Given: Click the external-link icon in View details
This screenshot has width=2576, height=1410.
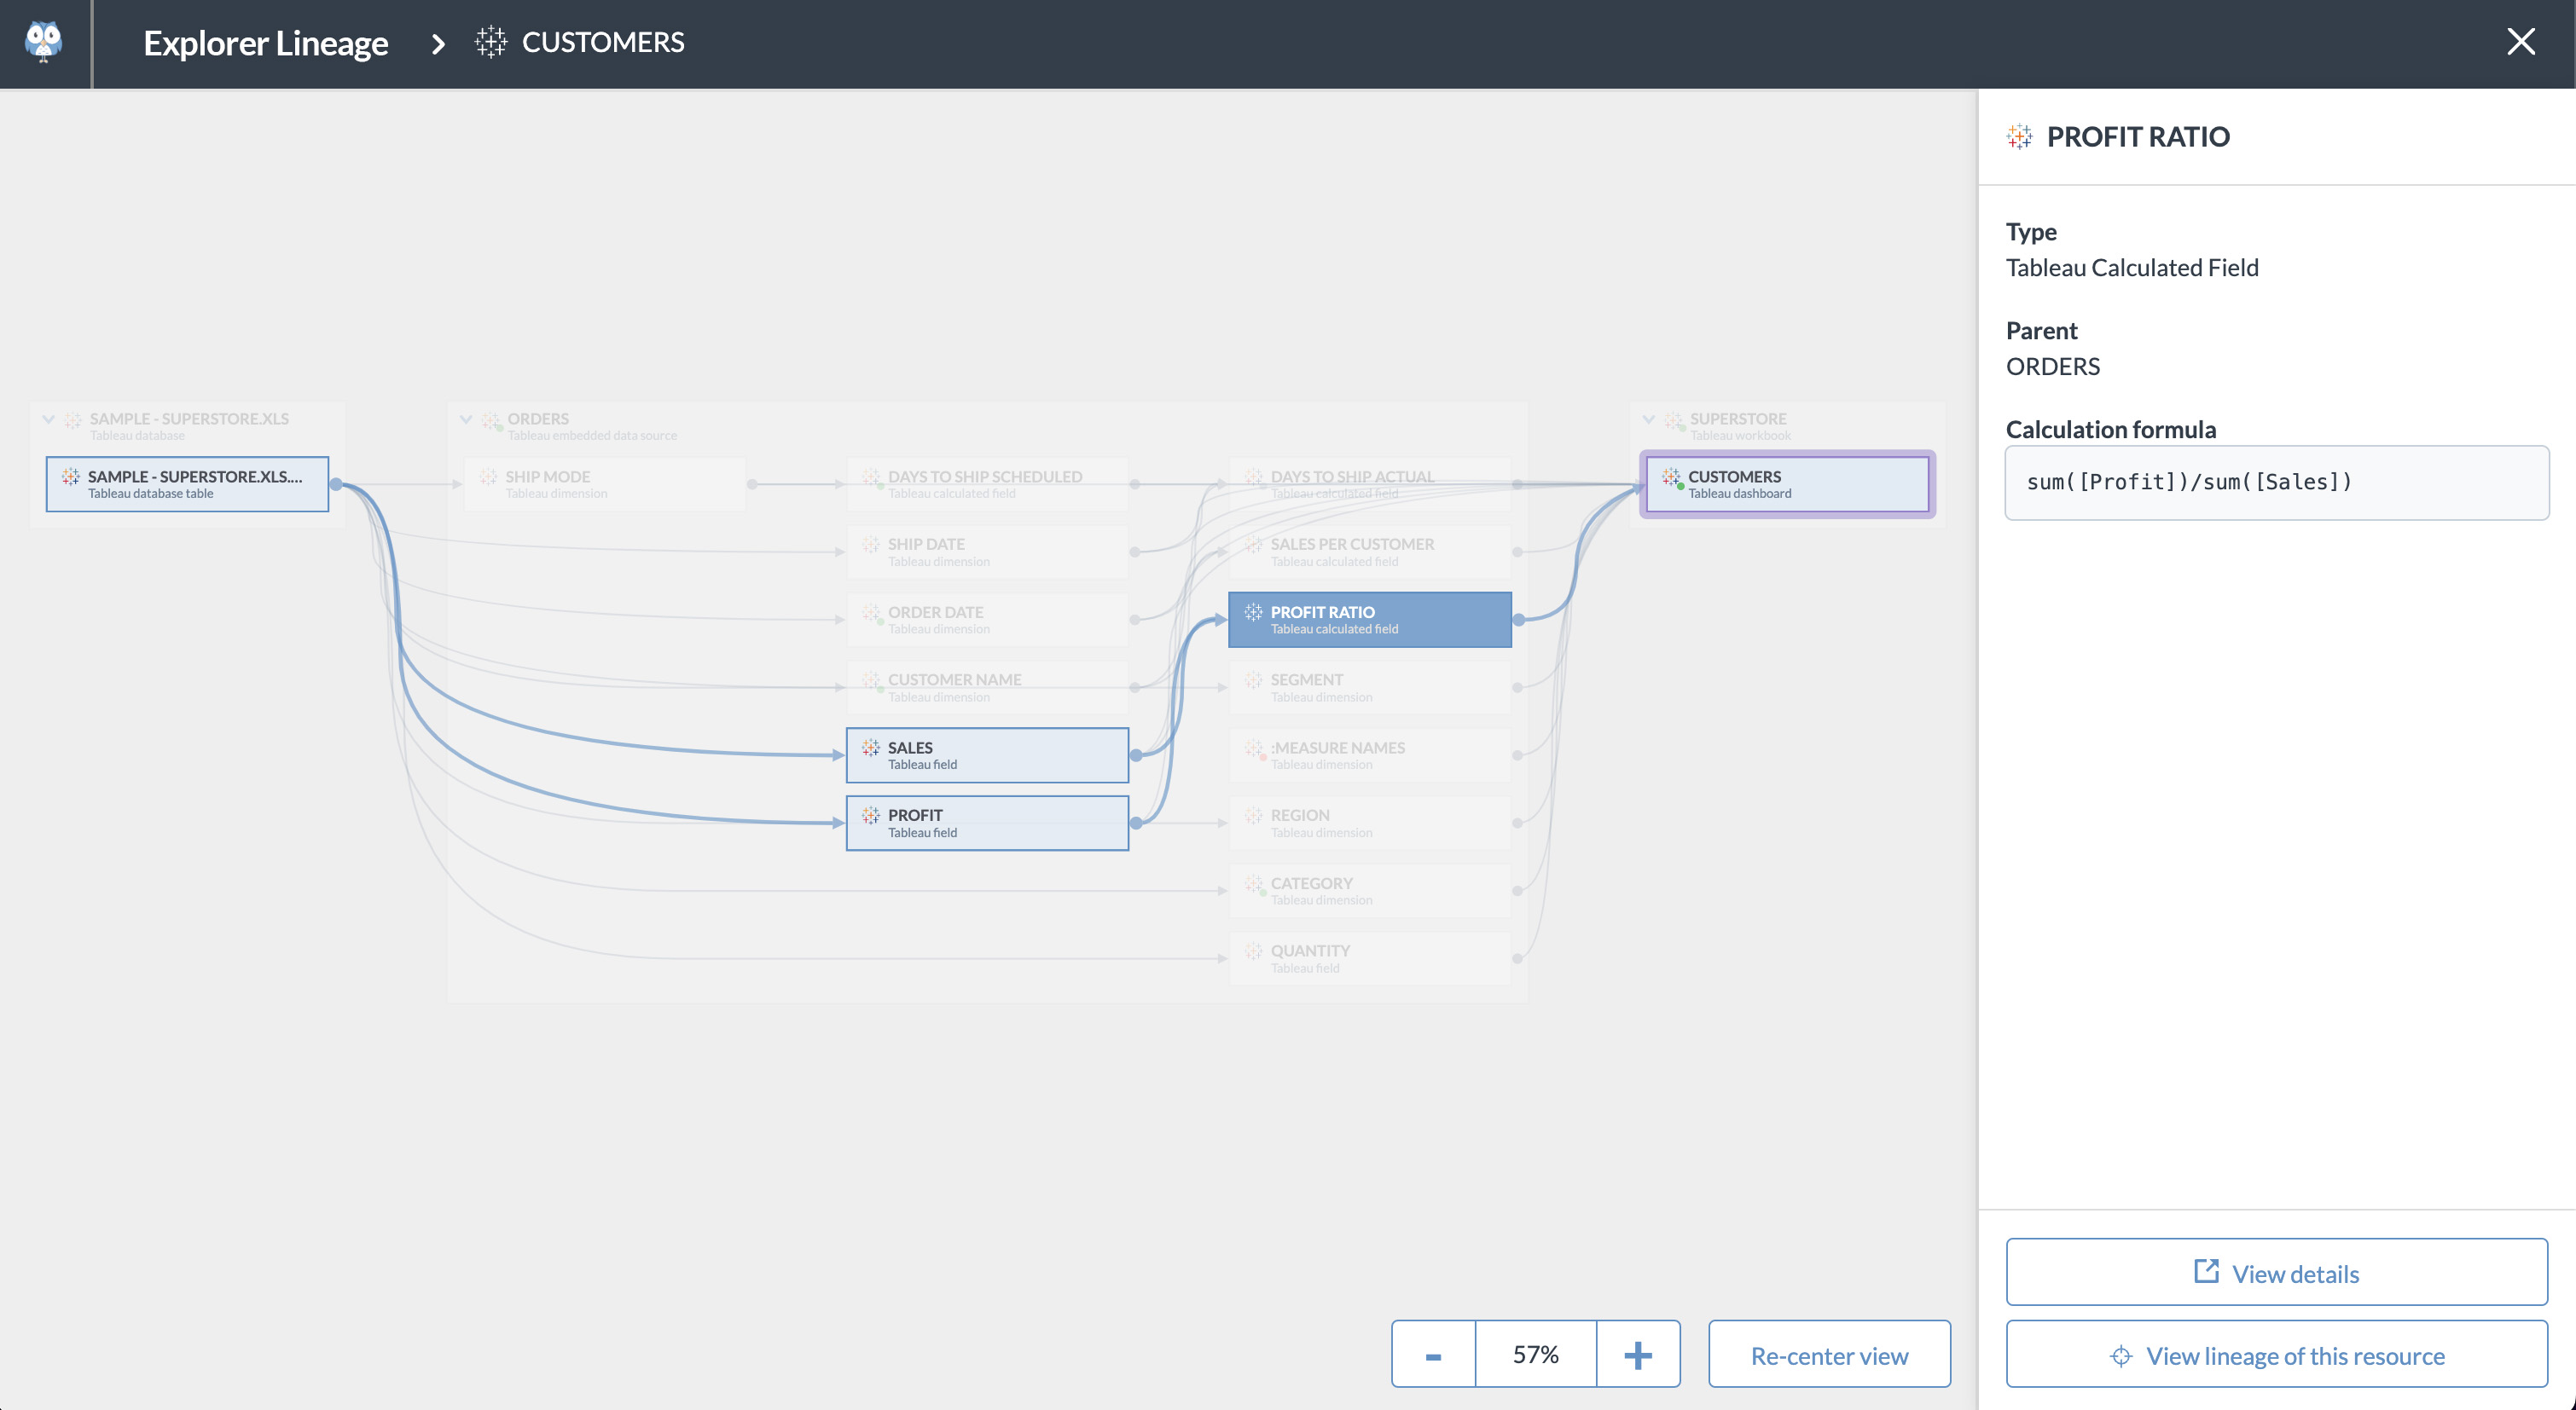Looking at the screenshot, I should tap(2206, 1271).
